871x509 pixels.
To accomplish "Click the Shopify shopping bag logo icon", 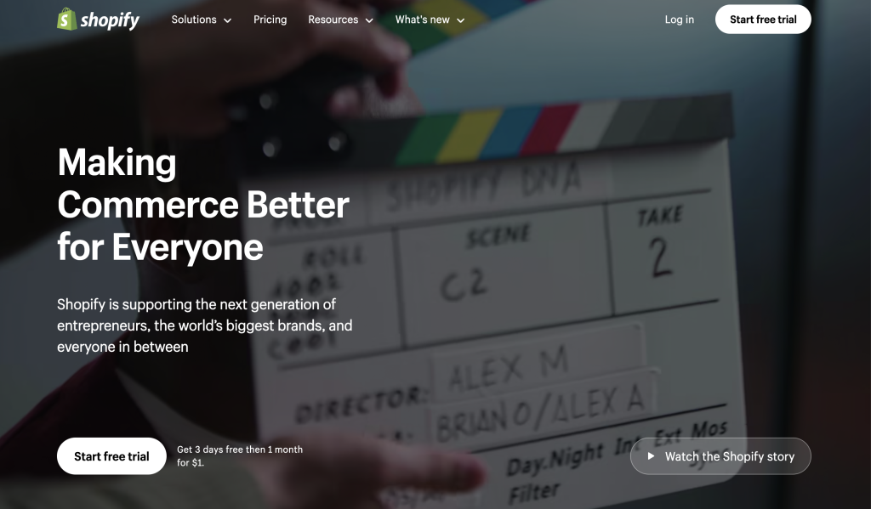I will (x=66, y=20).
